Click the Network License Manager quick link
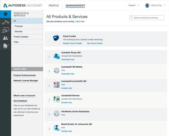The width and height of the screenshot is (169, 136). click(x=26, y=80)
